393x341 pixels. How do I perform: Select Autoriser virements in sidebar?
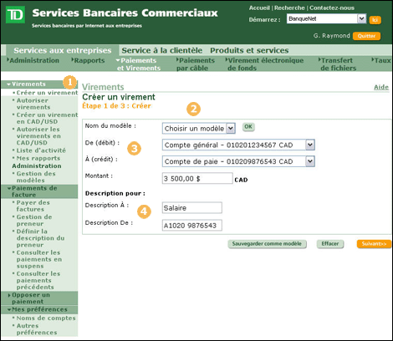point(32,104)
